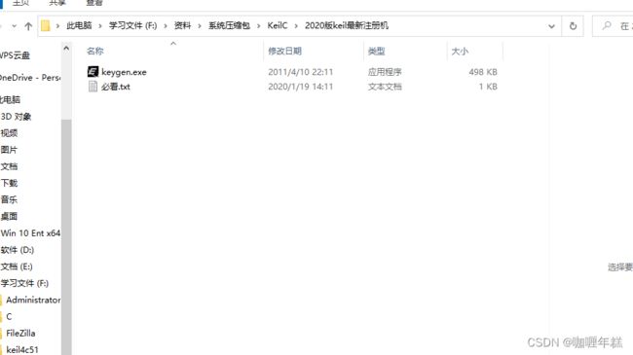Image resolution: width=633 pixels, height=355 pixels.
Task: Open the address bar history dropdown
Action: coord(551,26)
